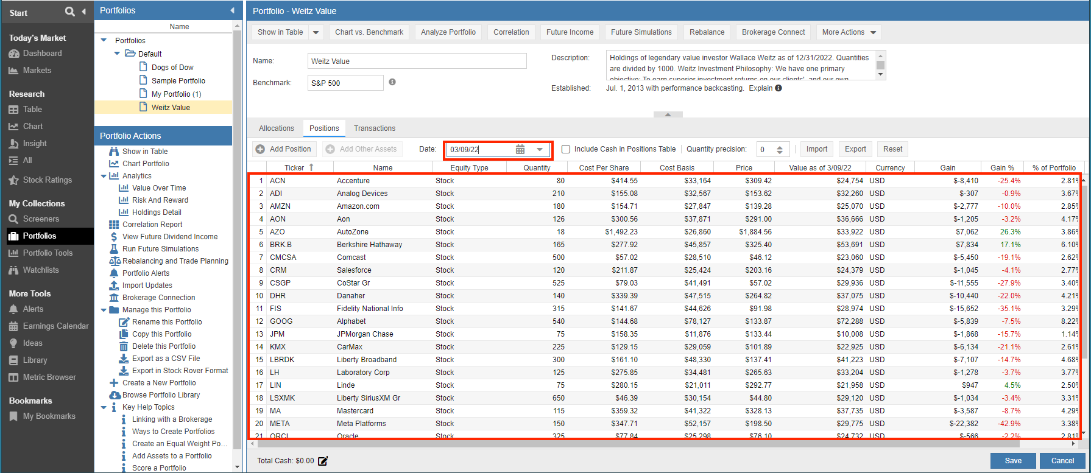Image resolution: width=1091 pixels, height=473 pixels.
Task: Adjust the Quantity precision stepper
Action: tap(780, 149)
